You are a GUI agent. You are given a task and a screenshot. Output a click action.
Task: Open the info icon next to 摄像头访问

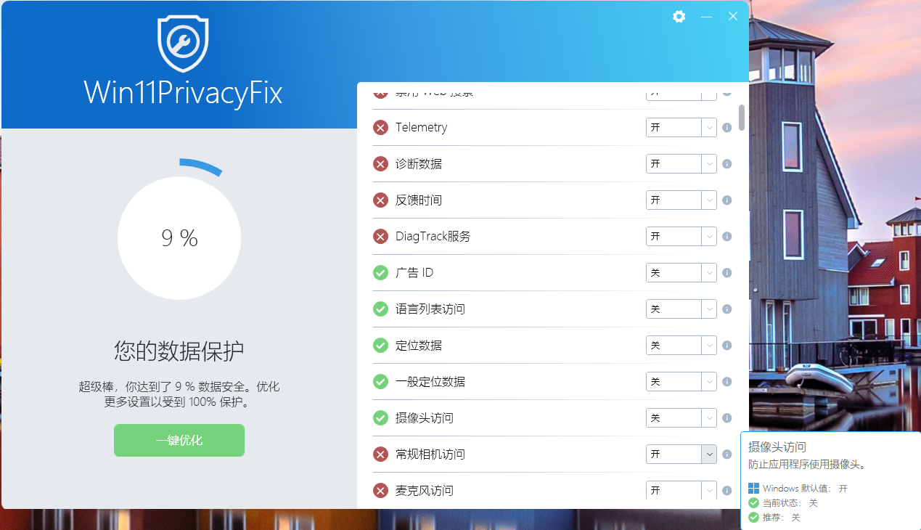pos(726,418)
